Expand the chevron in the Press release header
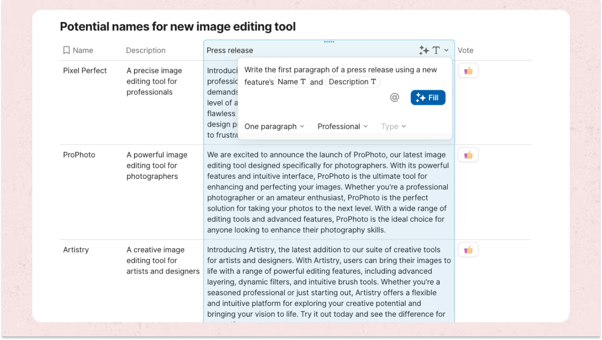The image size is (602, 340). tap(446, 50)
